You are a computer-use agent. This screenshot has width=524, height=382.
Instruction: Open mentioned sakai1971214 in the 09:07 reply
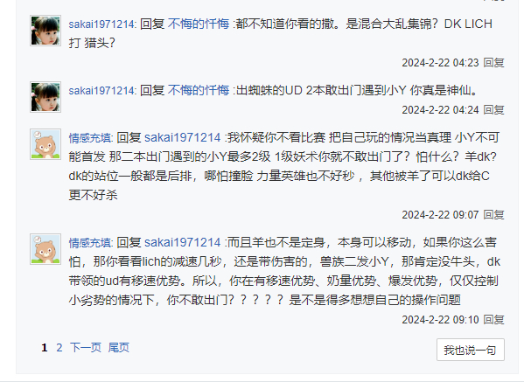(183, 138)
